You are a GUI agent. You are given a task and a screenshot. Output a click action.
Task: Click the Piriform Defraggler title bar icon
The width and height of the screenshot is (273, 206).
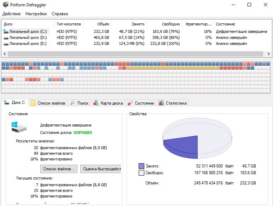coord(5,5)
